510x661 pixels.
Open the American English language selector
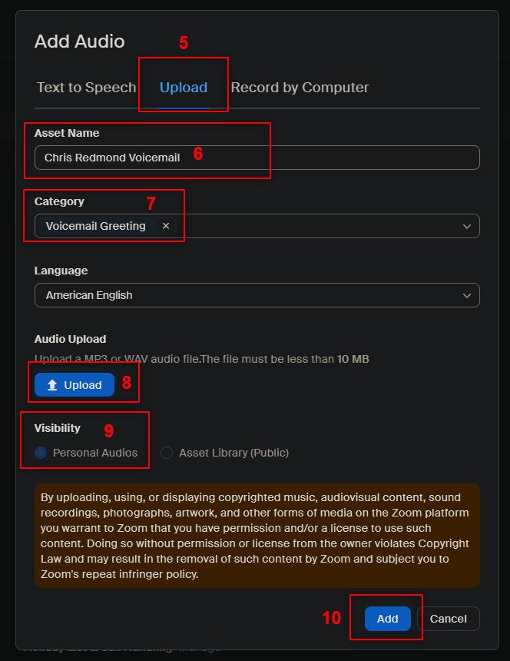[257, 295]
